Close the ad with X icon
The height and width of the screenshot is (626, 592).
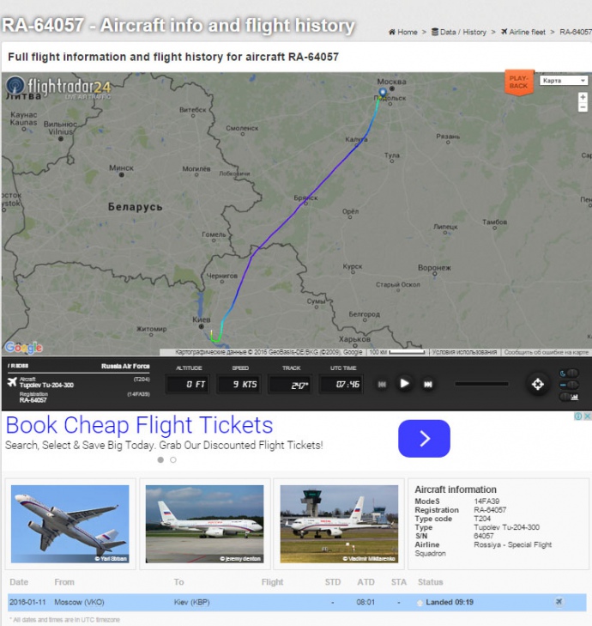click(587, 416)
